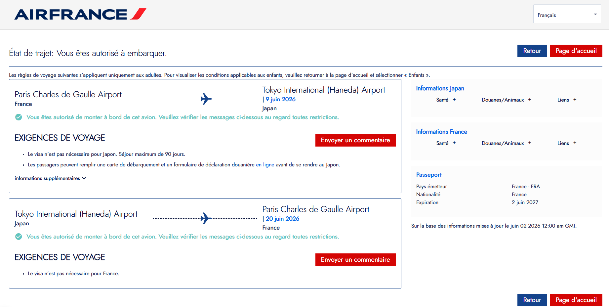Expand informations supplémentaires section

pos(50,178)
